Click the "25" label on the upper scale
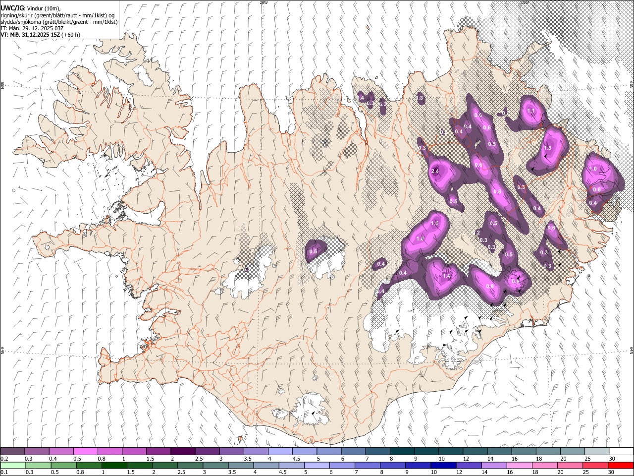Viewport: 634px width, 476px height. tap(588, 459)
